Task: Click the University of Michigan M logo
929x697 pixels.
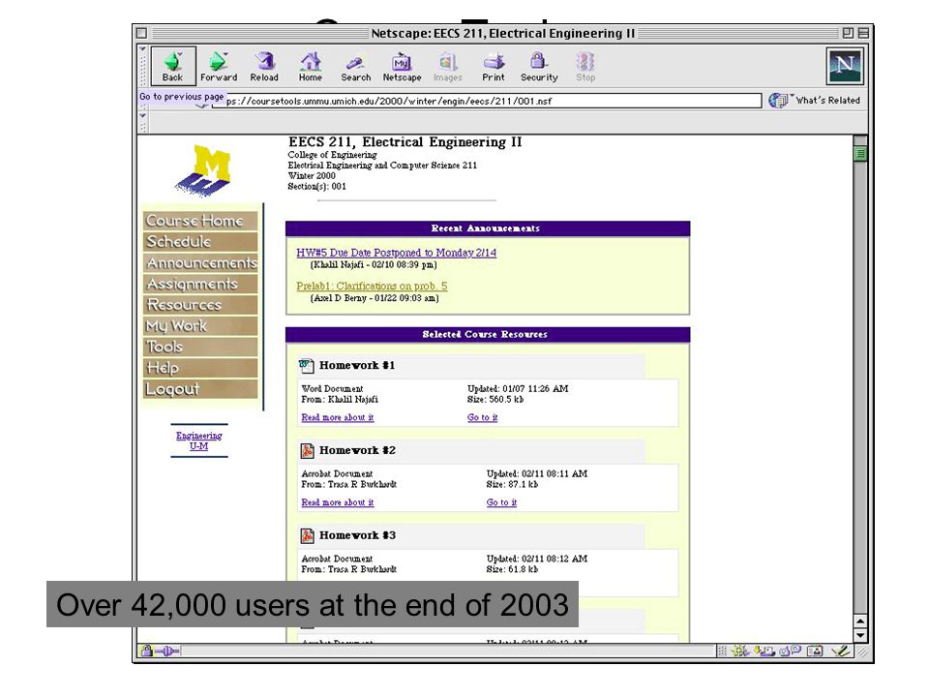Action: coord(204,168)
